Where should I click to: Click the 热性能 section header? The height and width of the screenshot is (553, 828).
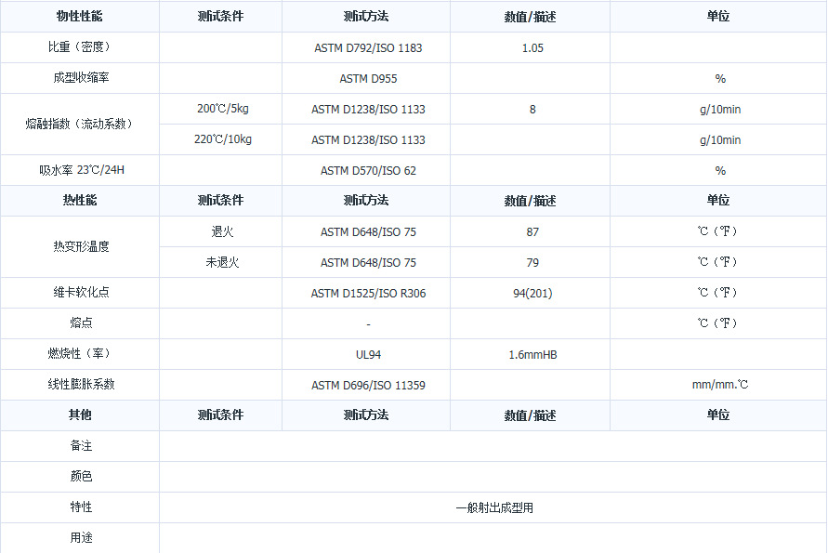(80, 201)
